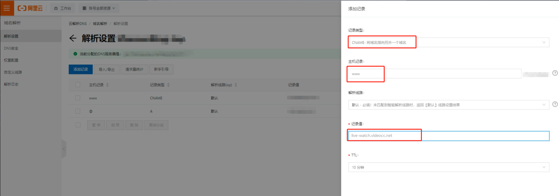
Task: Click the 启用 batch button
Action: click(115, 125)
